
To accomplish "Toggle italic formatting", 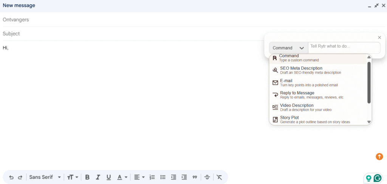I will tap(98, 177).
